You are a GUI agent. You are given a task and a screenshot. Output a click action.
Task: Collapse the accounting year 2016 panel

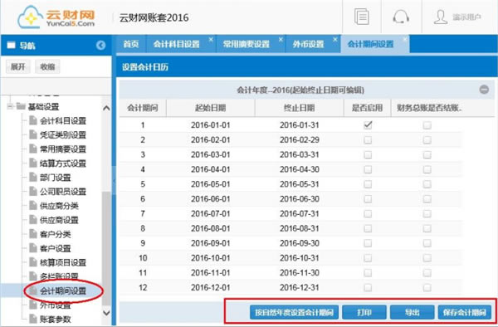(x=484, y=90)
